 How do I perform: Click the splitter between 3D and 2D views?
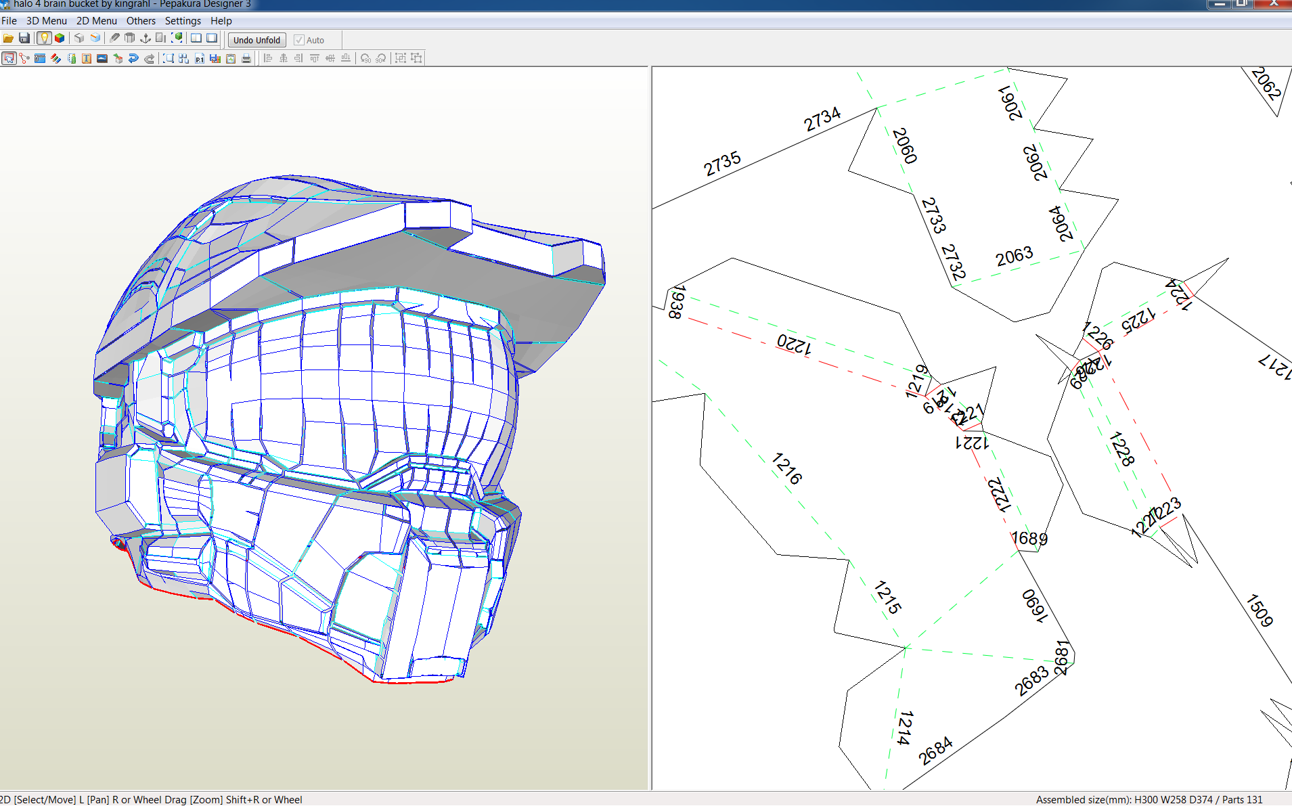click(650, 428)
